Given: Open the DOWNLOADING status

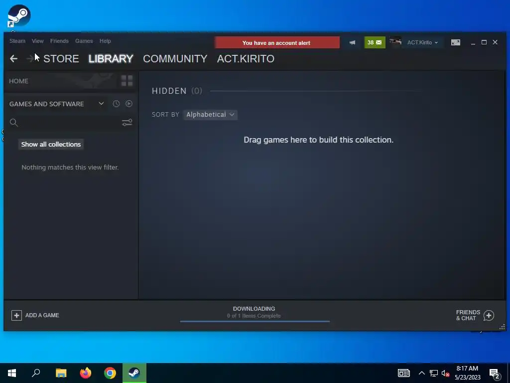Looking at the screenshot, I should pyautogui.click(x=254, y=309).
